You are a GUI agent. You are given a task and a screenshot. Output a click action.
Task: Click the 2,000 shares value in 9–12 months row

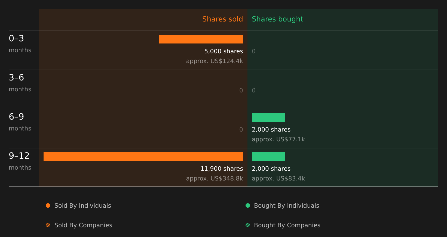pyautogui.click(x=271, y=169)
